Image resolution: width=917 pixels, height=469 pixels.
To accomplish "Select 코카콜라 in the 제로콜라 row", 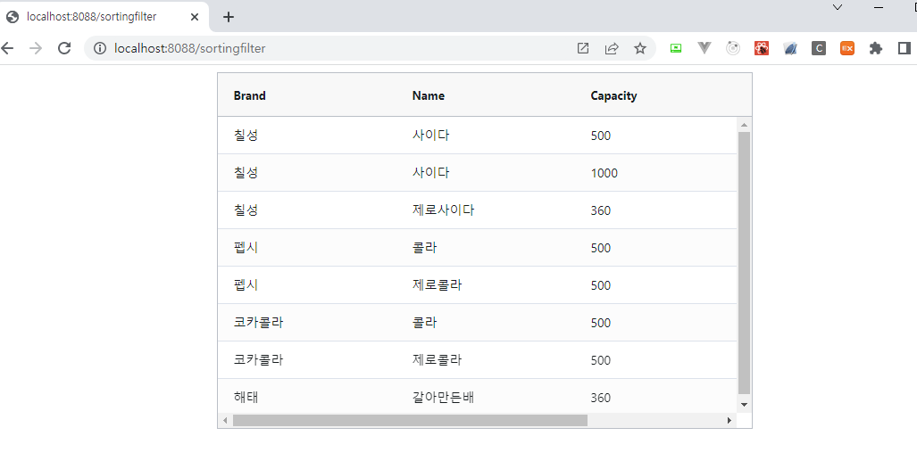I will 258,360.
